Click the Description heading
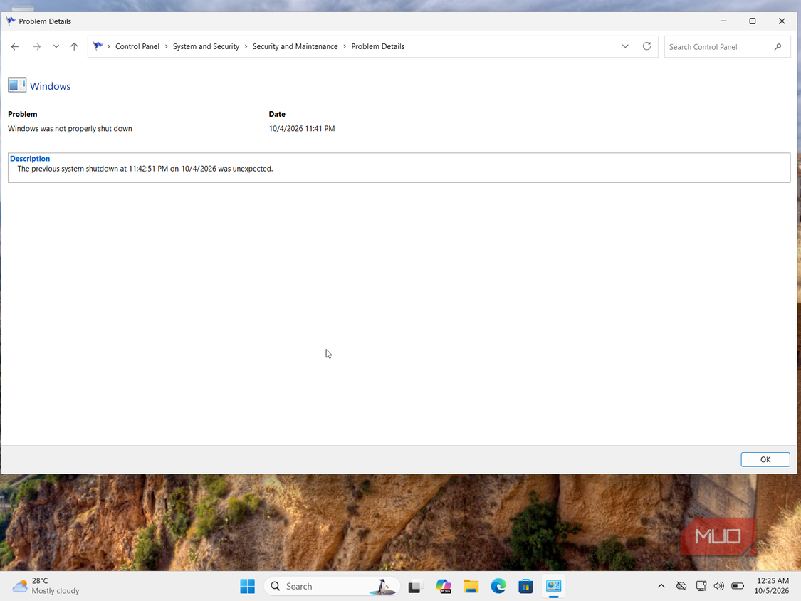This screenshot has height=601, width=801. [30, 158]
